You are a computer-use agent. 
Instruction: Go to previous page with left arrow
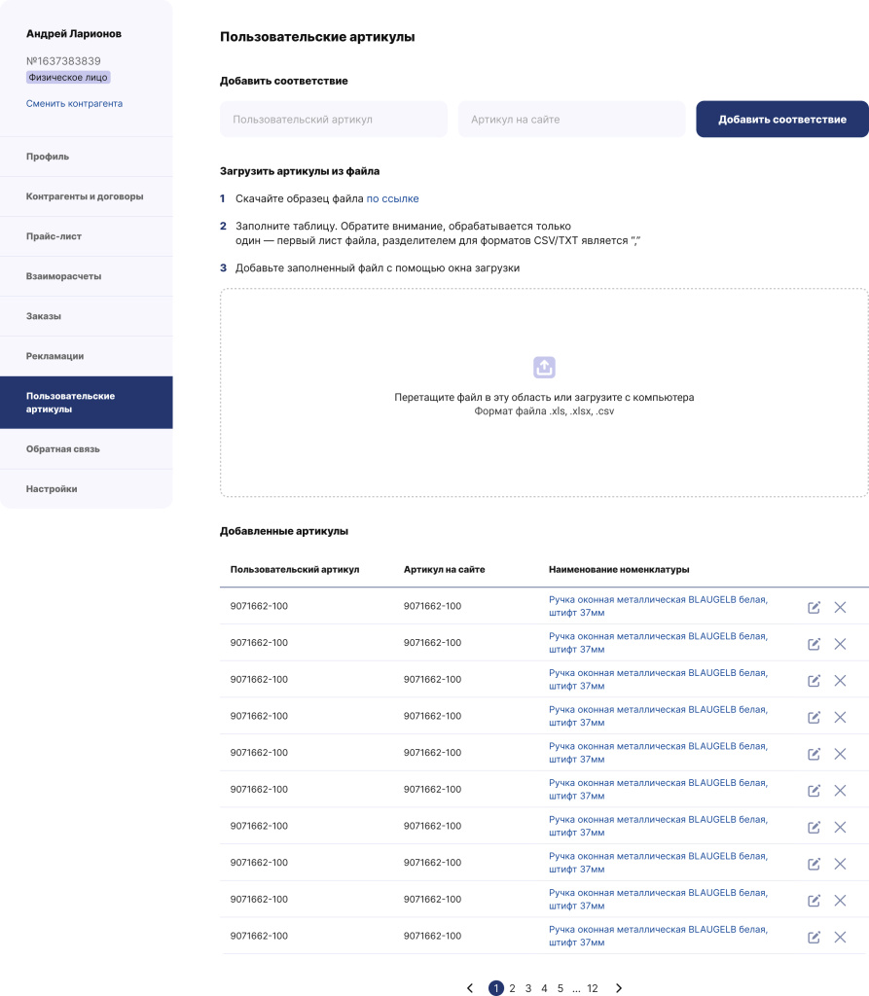point(470,988)
